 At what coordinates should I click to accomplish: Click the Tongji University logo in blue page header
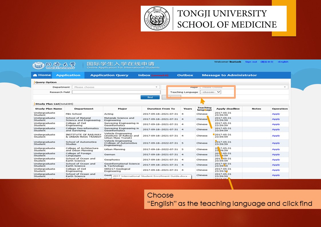point(54,65)
